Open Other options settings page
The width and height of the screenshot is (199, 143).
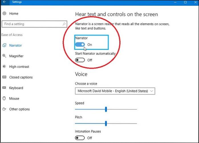click(x=19, y=109)
